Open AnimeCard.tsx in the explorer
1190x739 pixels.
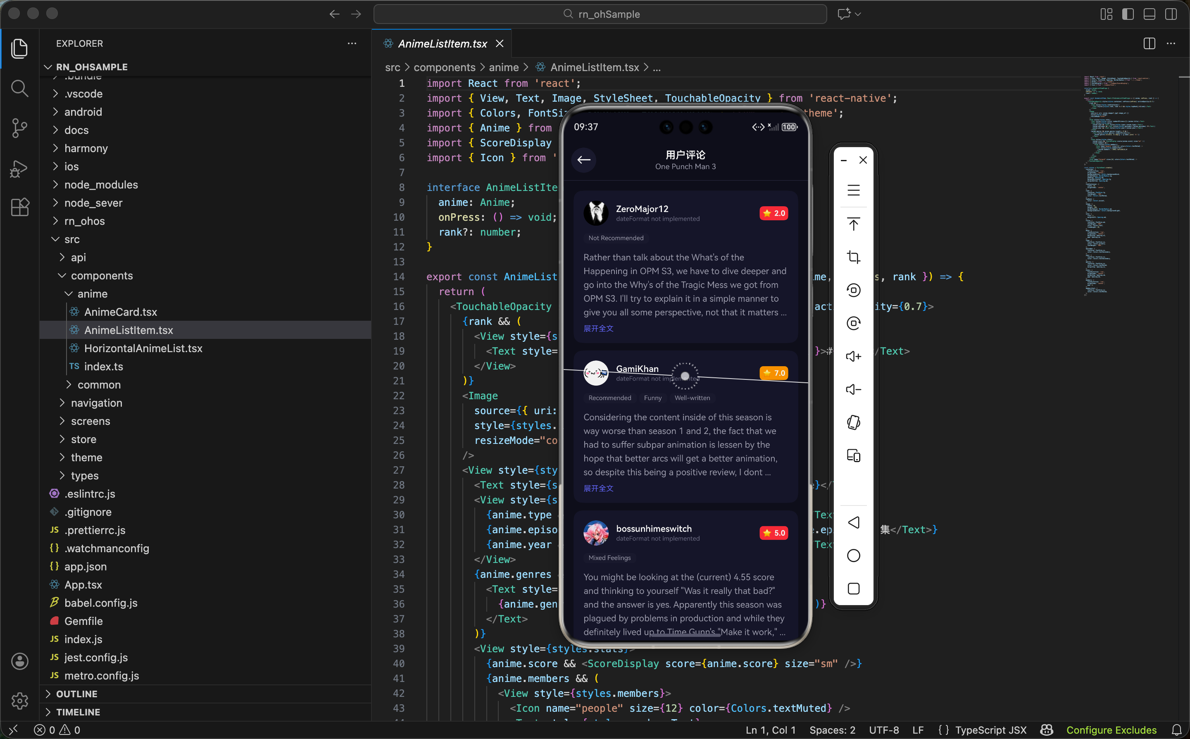[x=120, y=312]
